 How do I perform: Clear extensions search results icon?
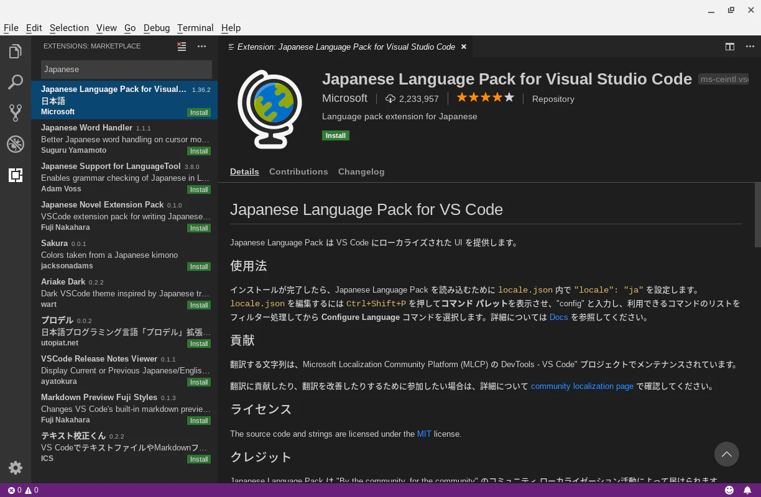182,46
